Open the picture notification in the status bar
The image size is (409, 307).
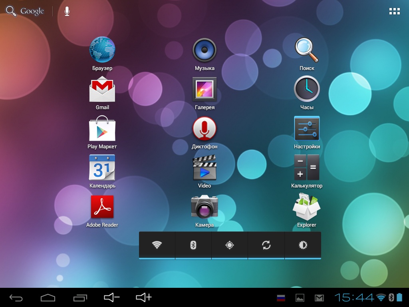(x=300, y=298)
